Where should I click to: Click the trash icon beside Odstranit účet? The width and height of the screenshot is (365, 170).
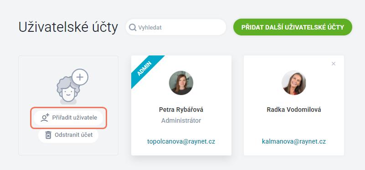pos(48,135)
